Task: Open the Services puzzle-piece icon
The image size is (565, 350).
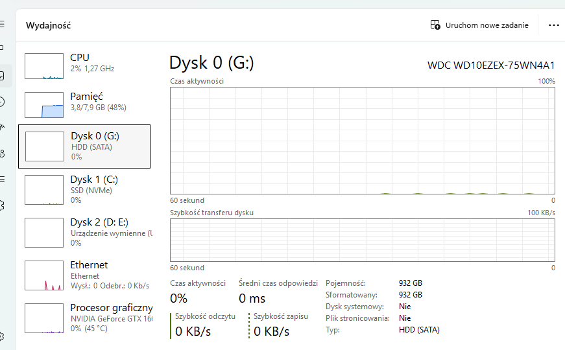Action: tap(3, 205)
